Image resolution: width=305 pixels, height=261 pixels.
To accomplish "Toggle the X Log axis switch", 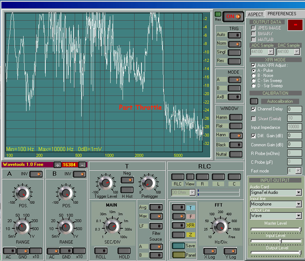I will point(209,251).
